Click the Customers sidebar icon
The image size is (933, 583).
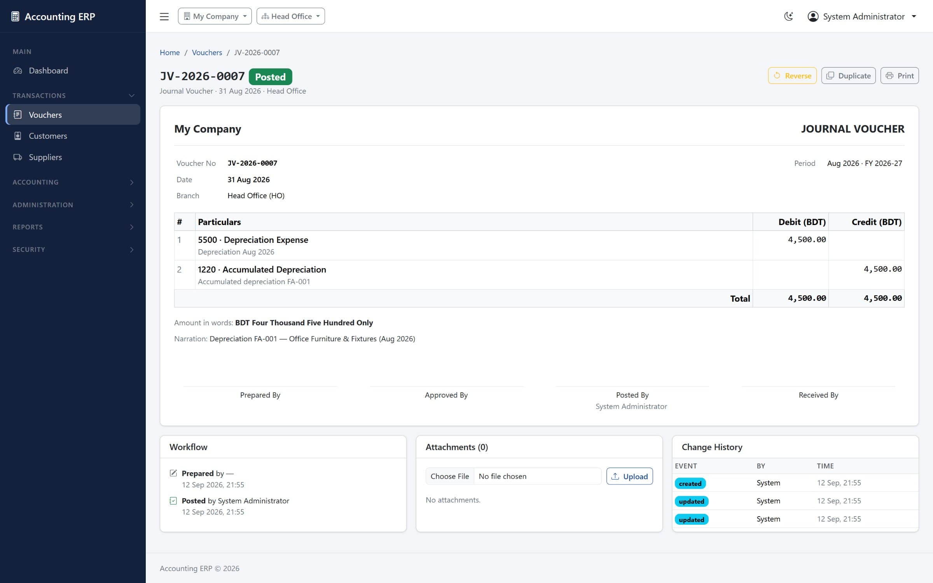click(17, 136)
